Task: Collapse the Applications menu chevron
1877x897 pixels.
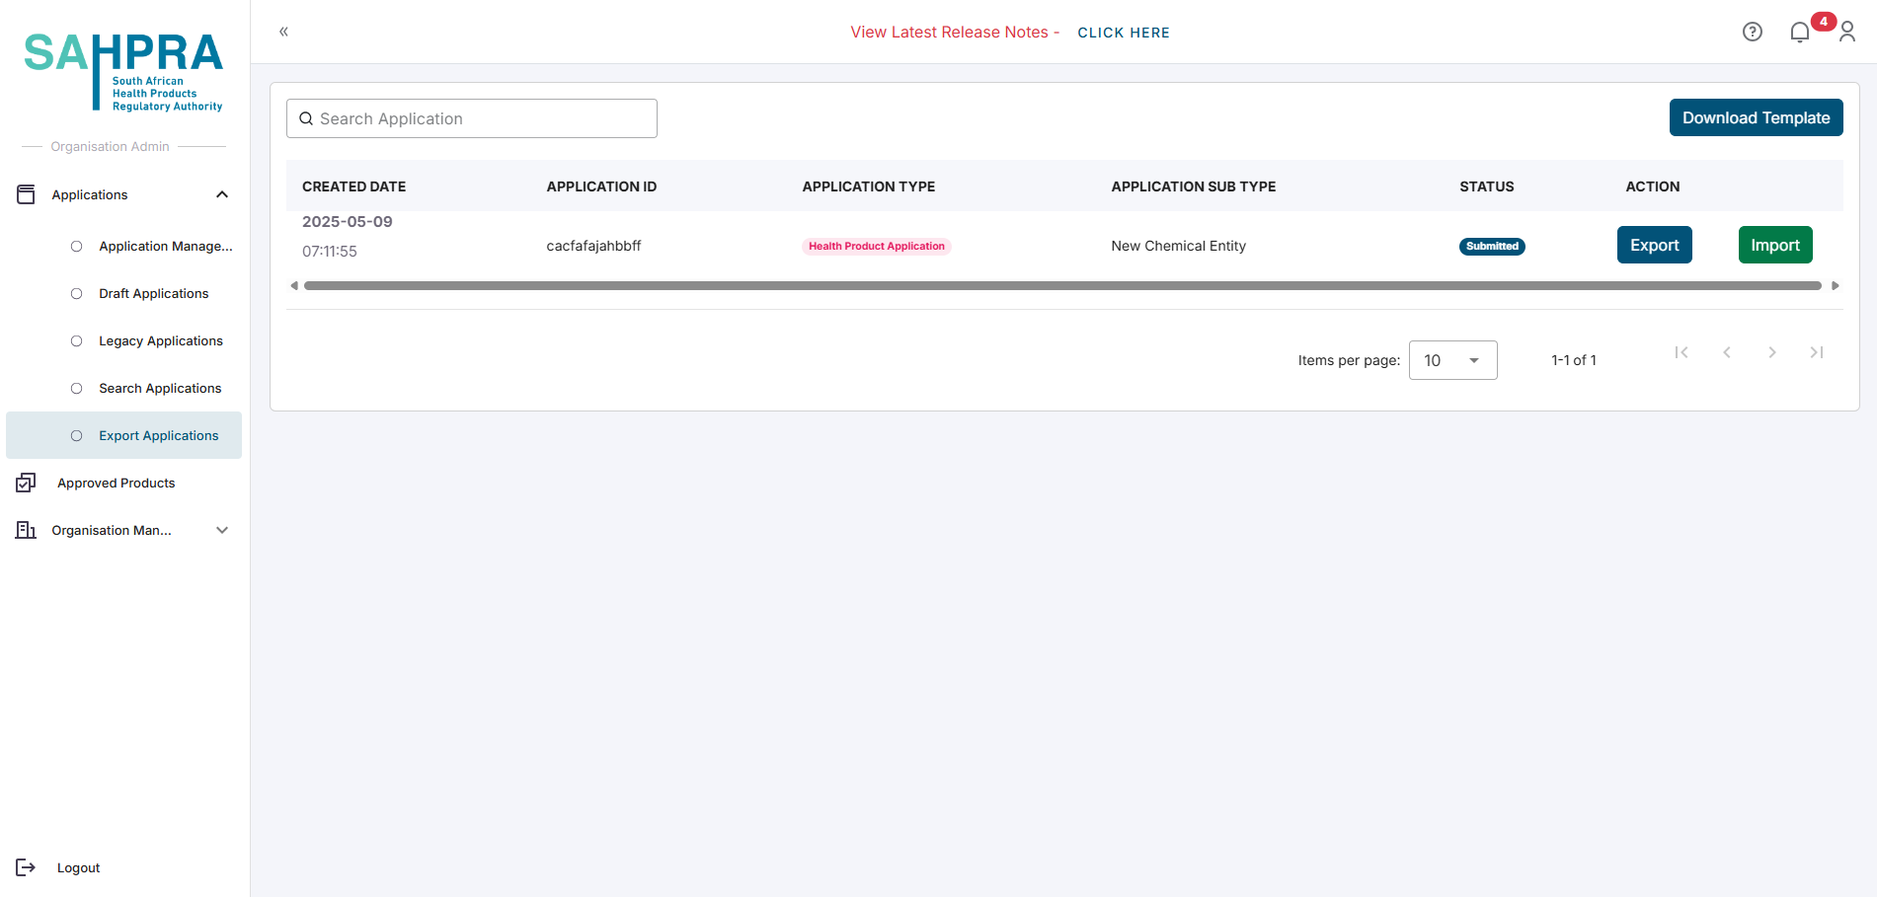Action: pos(222,194)
